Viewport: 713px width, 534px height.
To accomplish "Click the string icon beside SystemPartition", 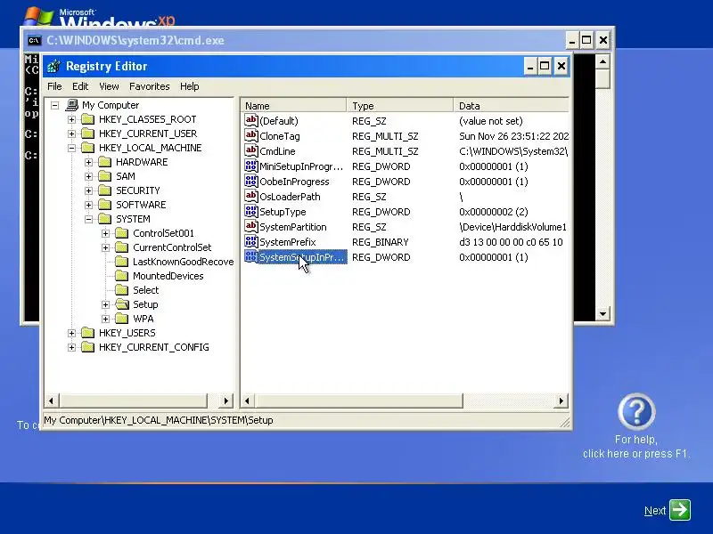I will pos(251,226).
